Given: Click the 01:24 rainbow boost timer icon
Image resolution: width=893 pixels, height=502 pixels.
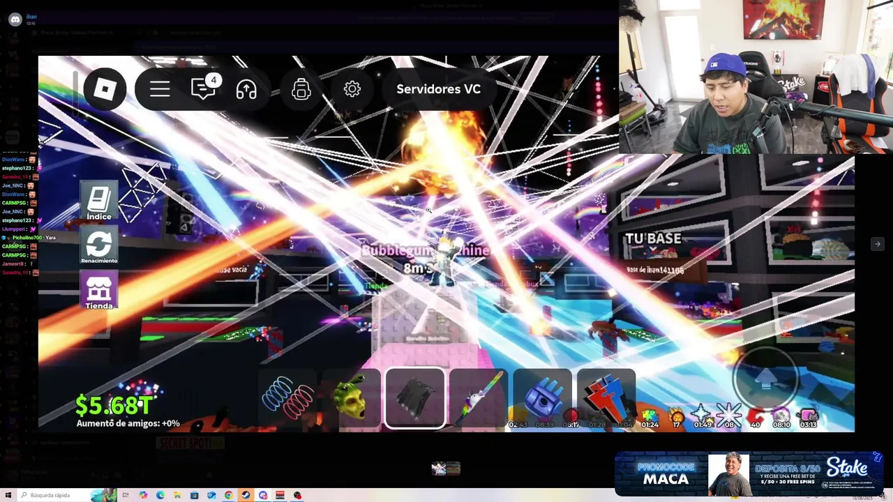Looking at the screenshot, I should [650, 418].
